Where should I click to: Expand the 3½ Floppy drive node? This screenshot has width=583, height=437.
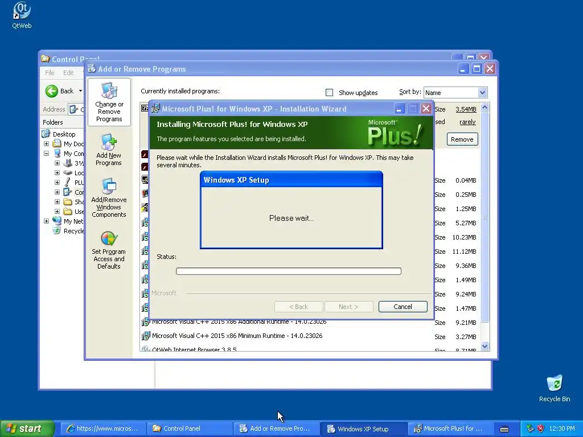(58, 163)
